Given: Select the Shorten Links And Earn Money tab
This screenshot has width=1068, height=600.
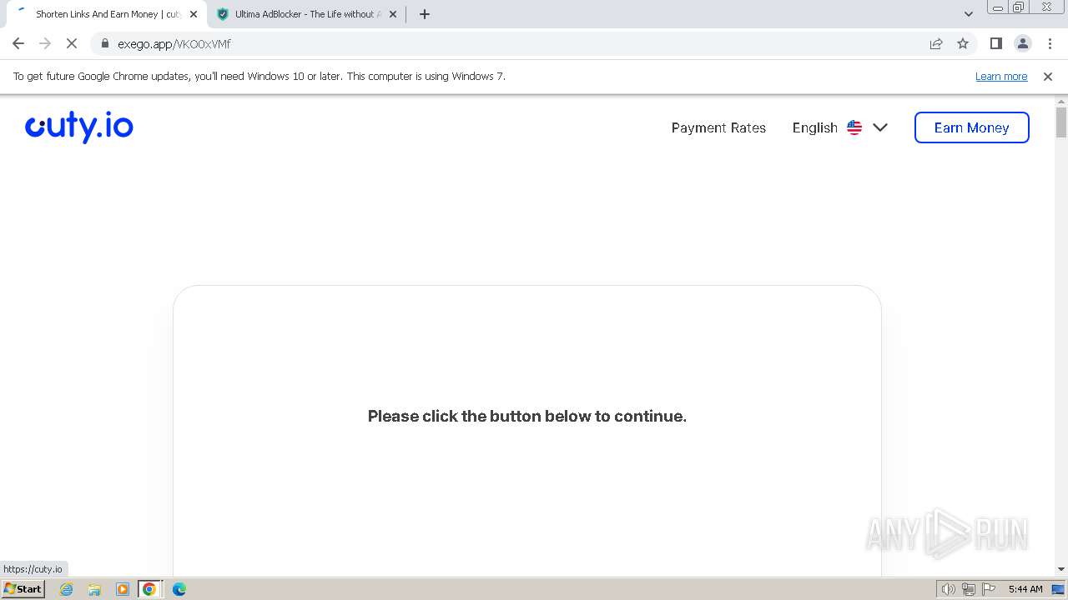Looking at the screenshot, I should (x=107, y=14).
